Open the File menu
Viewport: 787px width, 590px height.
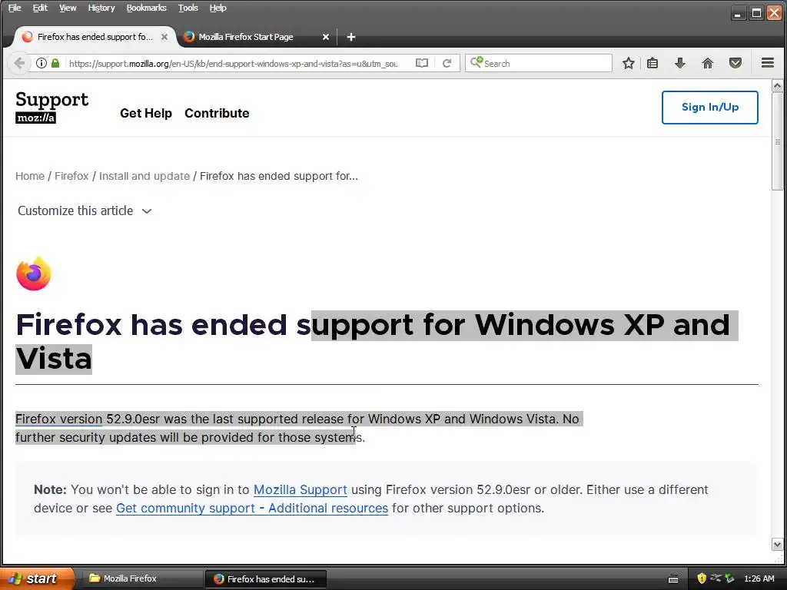coord(15,8)
